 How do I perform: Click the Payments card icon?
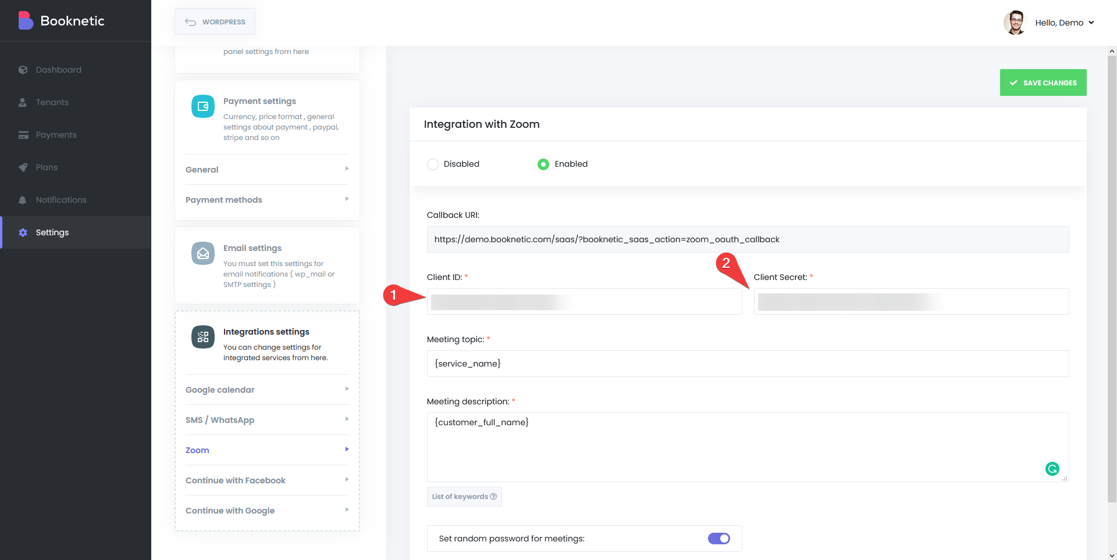pos(23,135)
